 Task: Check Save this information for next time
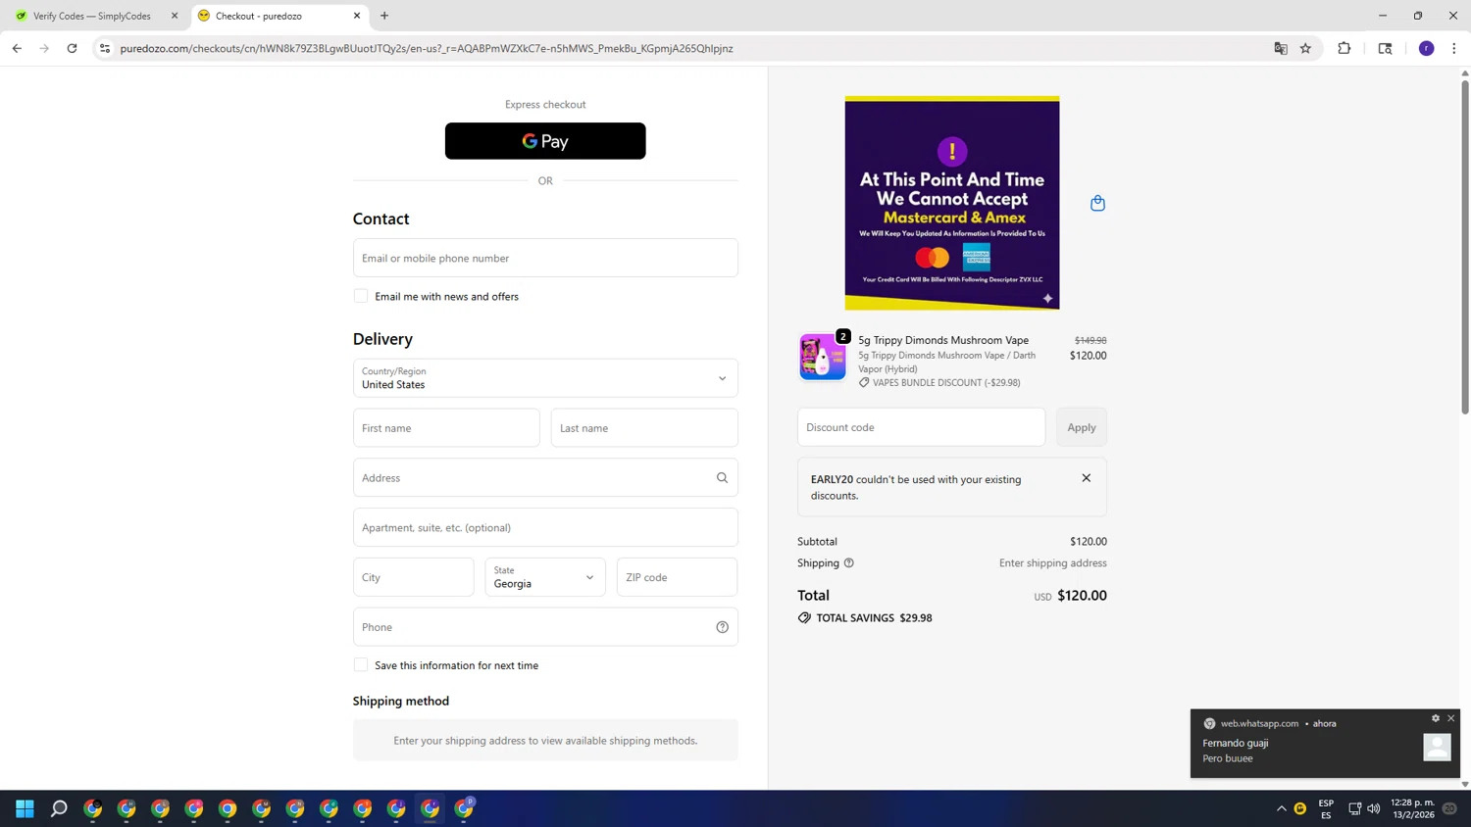(361, 665)
